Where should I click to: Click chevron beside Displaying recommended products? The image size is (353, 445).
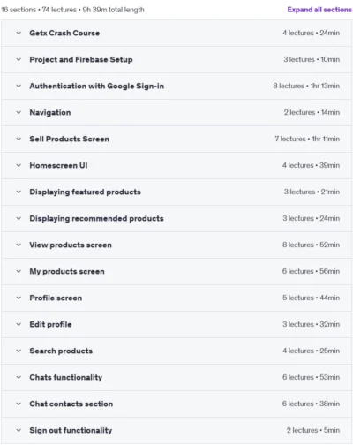click(x=19, y=218)
